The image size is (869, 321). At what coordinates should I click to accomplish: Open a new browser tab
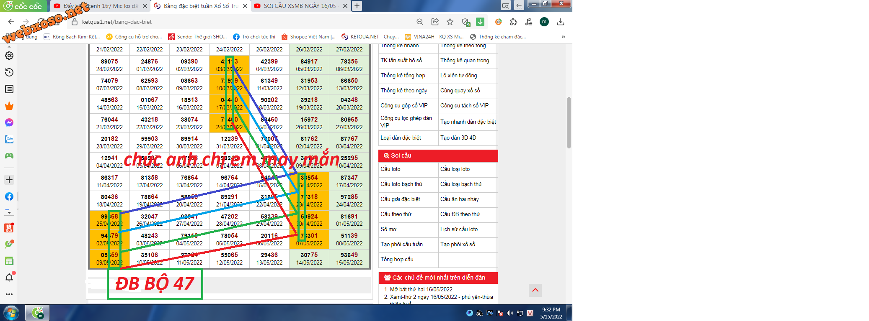coord(357,6)
